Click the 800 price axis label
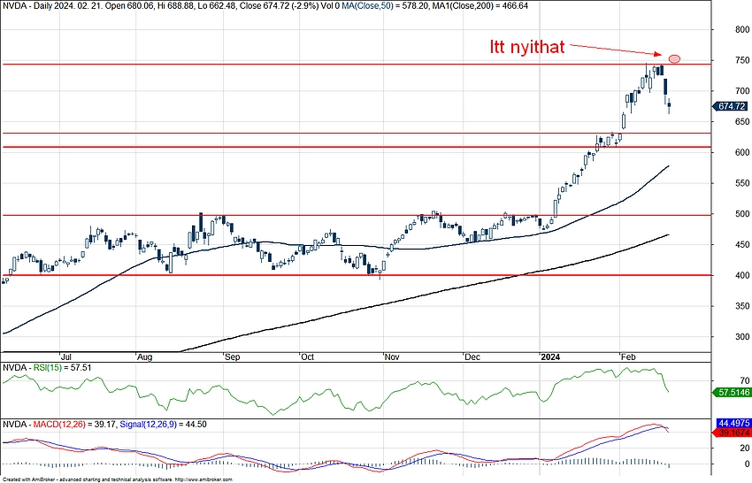The image size is (752, 483). pyautogui.click(x=742, y=30)
